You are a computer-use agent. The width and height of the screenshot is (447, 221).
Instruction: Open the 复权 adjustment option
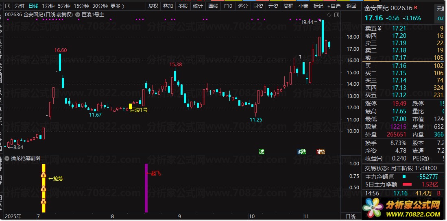153,6
